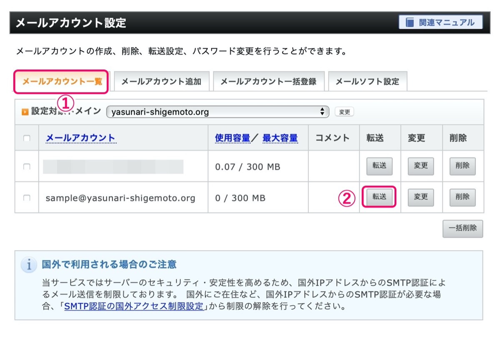
Task: Click 削除 for sample@yasunari-shigemoto.org
Action: (x=462, y=197)
